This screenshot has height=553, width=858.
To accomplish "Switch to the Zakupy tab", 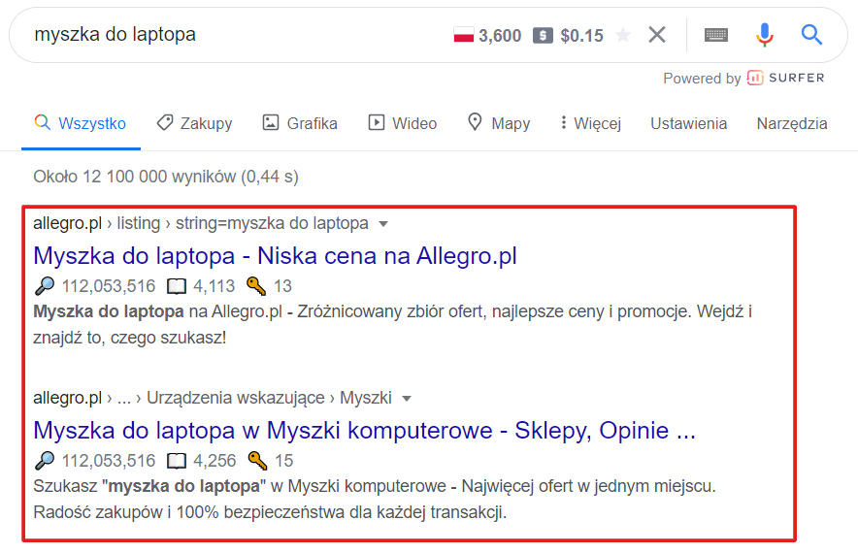I will coord(194,123).
